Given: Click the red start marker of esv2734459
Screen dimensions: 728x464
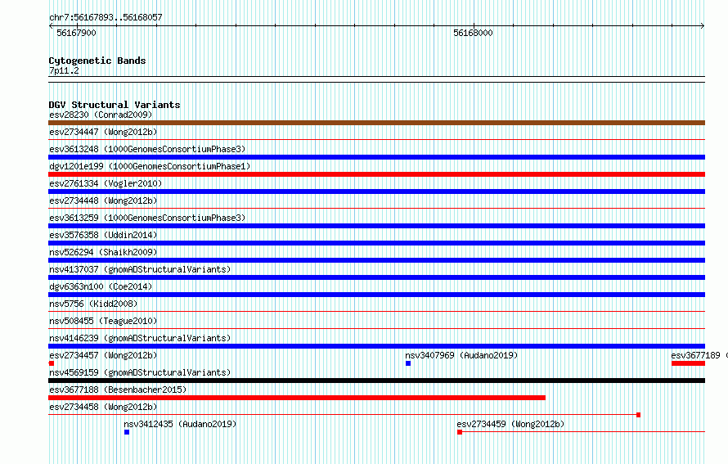Looking at the screenshot, I should click(x=460, y=432).
